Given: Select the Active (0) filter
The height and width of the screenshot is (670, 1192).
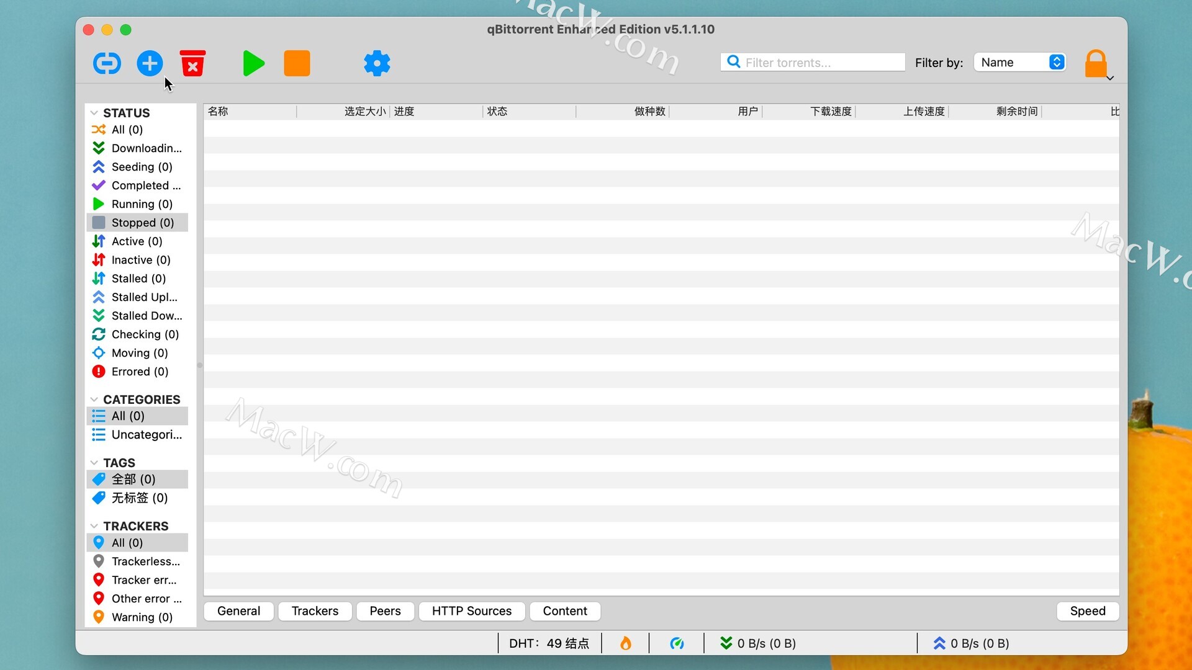Looking at the screenshot, I should tap(137, 241).
